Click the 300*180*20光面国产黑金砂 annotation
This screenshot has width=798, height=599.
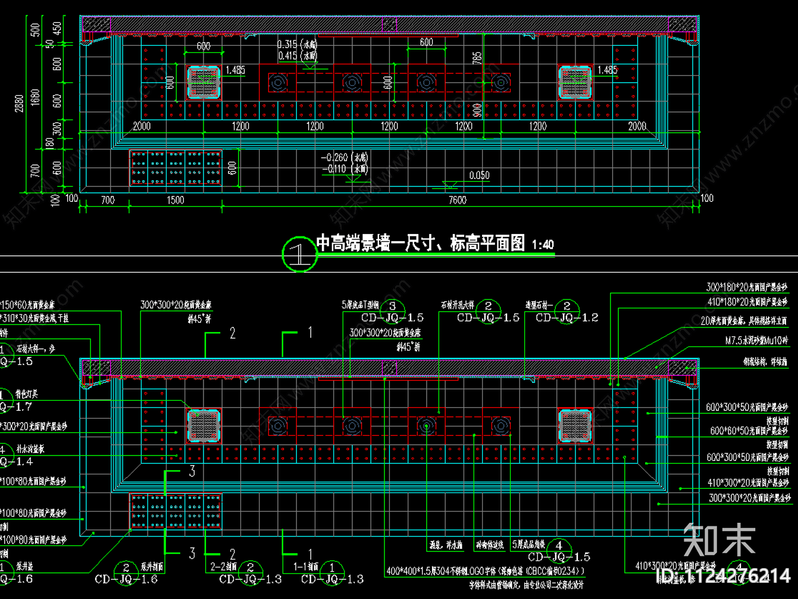[x=747, y=288]
